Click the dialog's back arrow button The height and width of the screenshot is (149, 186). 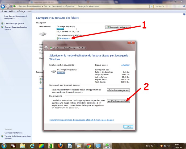pos(46,48)
